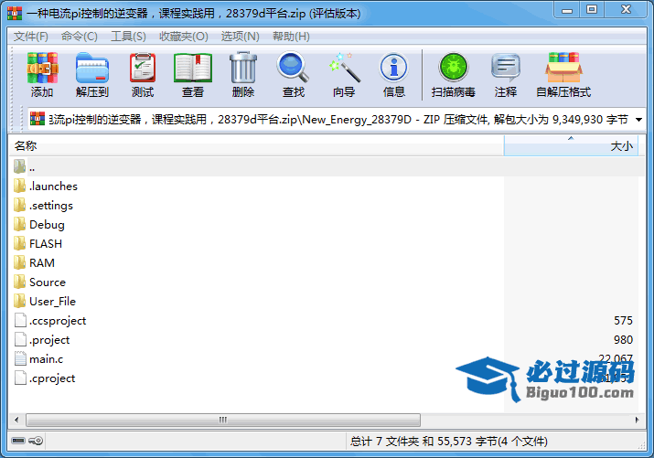This screenshot has height=458, width=654.
Task: Open the Options (选项) menu
Action: point(240,37)
